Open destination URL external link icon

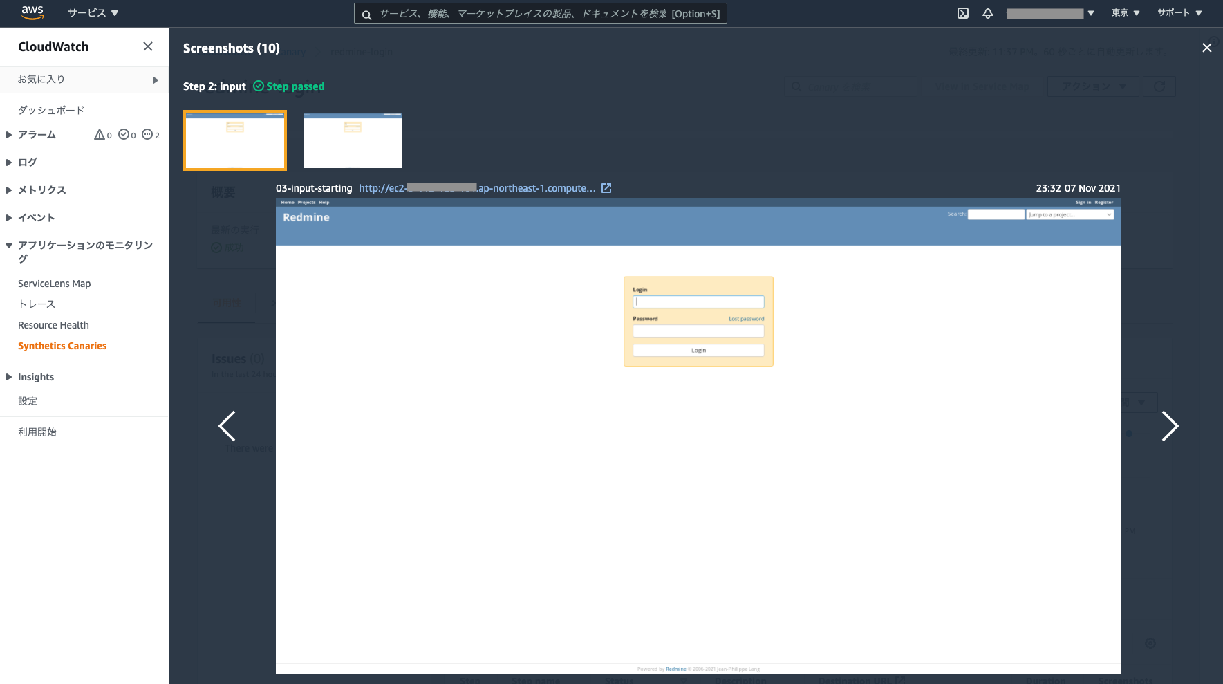606,188
